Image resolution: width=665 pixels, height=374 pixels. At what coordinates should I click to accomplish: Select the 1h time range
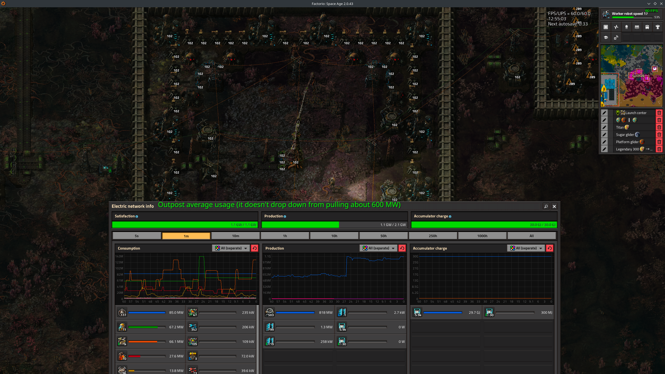pyautogui.click(x=285, y=236)
